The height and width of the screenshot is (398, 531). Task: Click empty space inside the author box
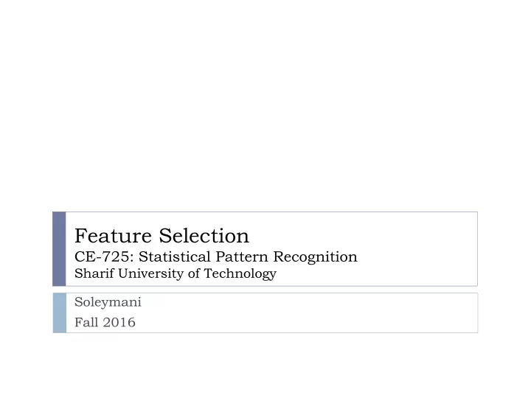(x=305, y=313)
